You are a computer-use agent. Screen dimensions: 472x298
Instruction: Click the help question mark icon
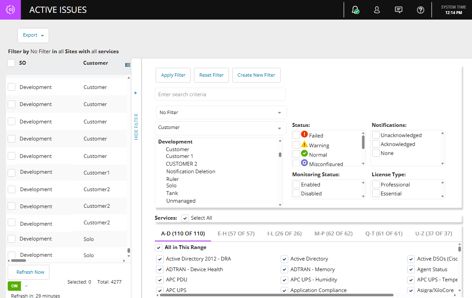tap(420, 10)
